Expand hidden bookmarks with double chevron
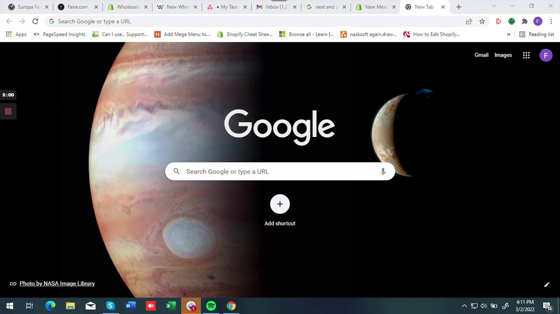Viewport: 560px width, 314px height. [508, 34]
